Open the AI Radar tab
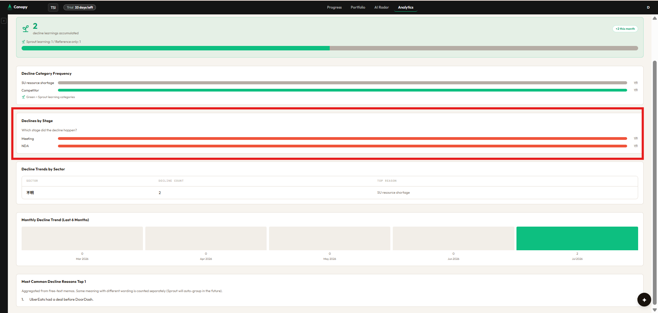Viewport: 658px width, 313px height. pyautogui.click(x=381, y=7)
